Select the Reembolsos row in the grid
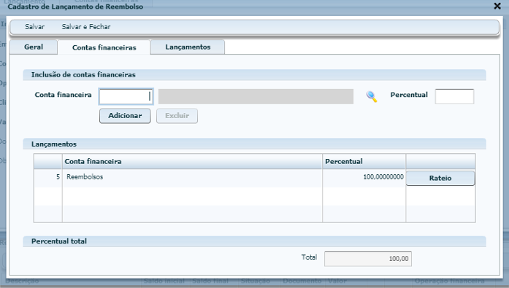This screenshot has width=509, height=288. (x=254, y=177)
